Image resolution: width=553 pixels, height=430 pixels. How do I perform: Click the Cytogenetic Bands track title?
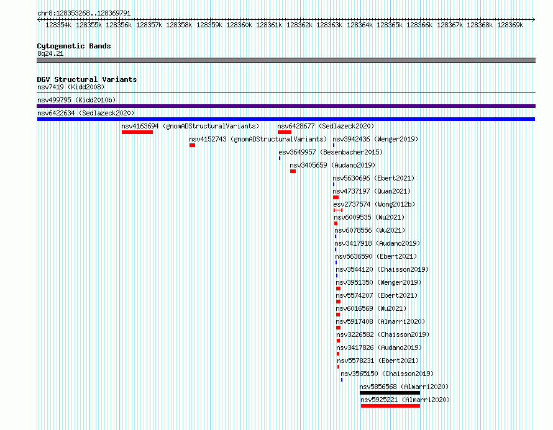74,46
